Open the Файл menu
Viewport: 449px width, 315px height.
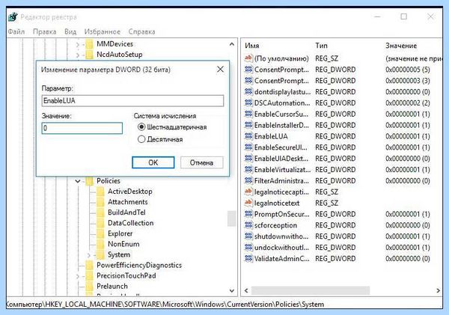tap(16, 31)
